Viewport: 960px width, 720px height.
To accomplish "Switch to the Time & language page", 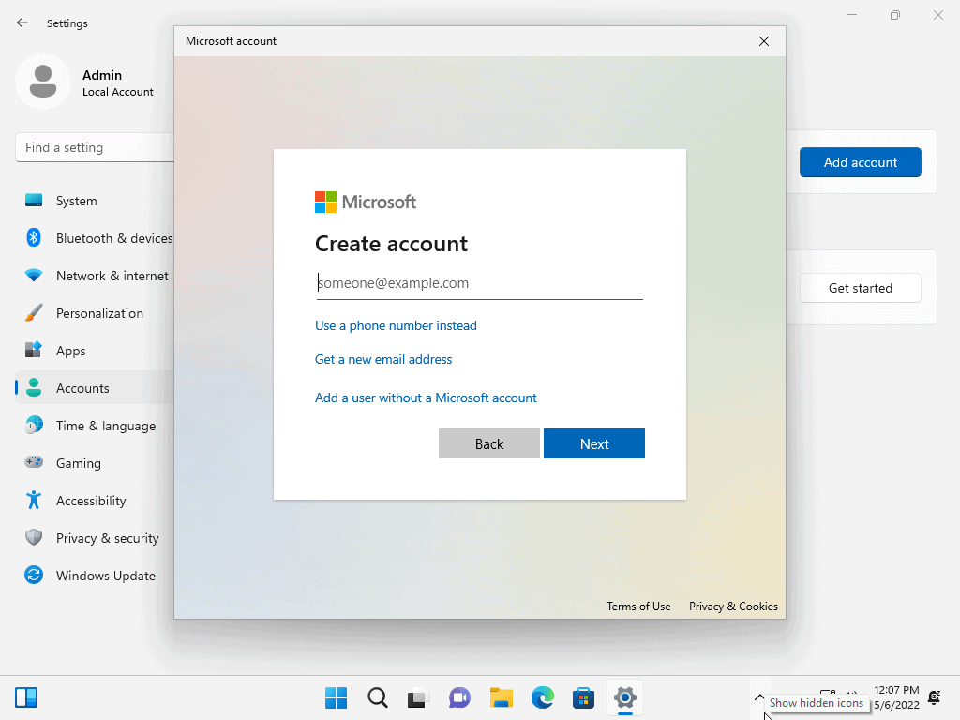I will [x=105, y=426].
